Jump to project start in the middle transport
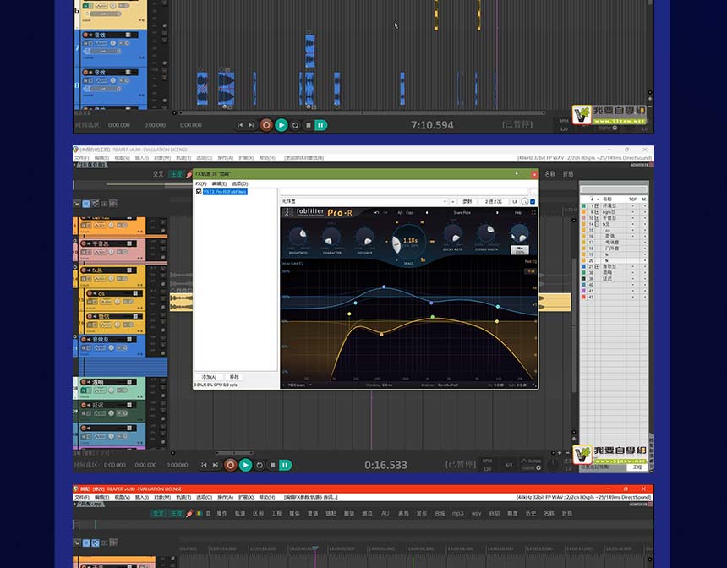Screen dimensions: 727x568 pos(204,465)
